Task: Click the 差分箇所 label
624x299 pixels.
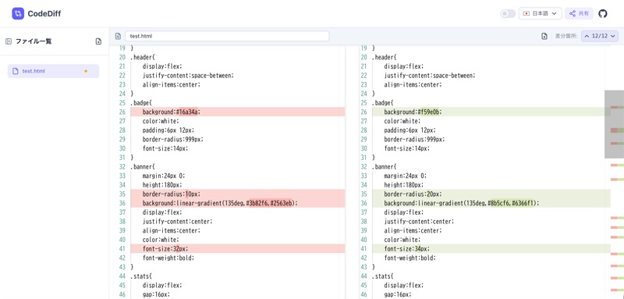Action: click(x=566, y=36)
